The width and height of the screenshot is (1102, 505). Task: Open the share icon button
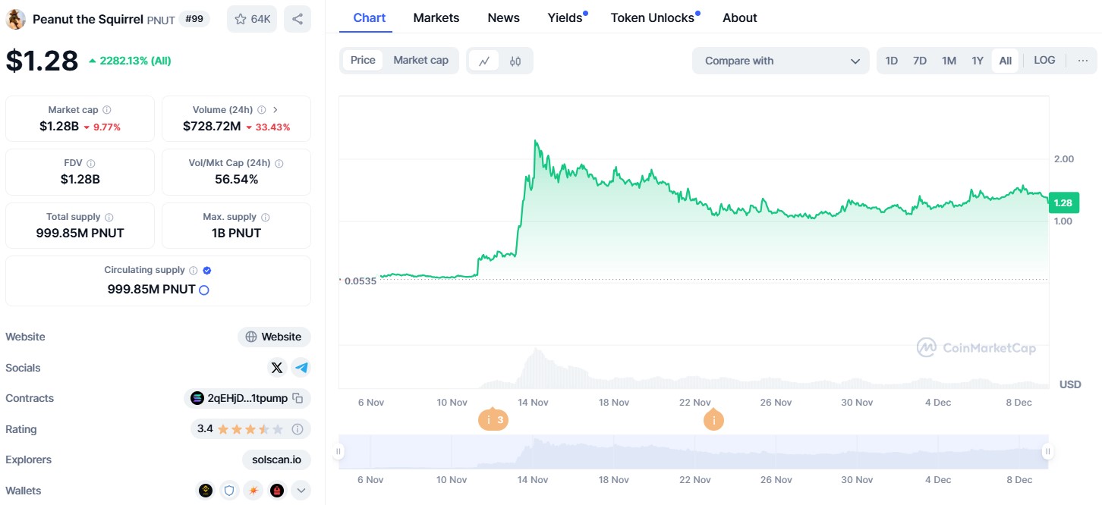(x=298, y=19)
